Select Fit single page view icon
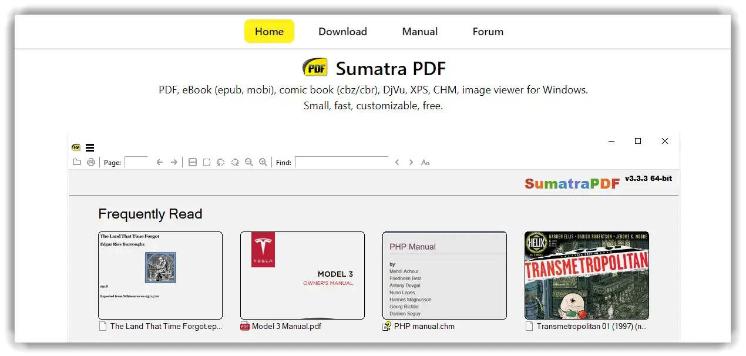 207,162
